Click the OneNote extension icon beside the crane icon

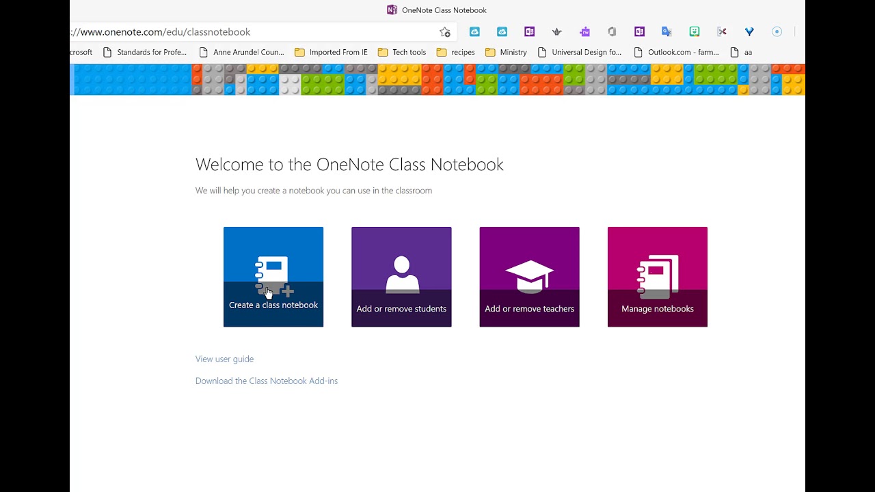coord(529,31)
